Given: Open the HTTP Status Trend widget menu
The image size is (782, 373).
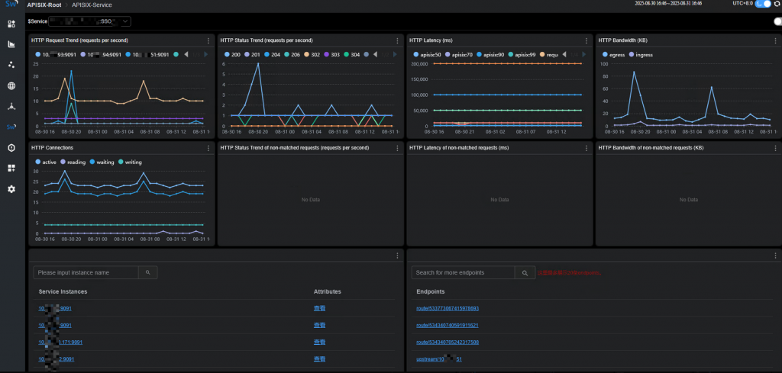Looking at the screenshot, I should (397, 41).
